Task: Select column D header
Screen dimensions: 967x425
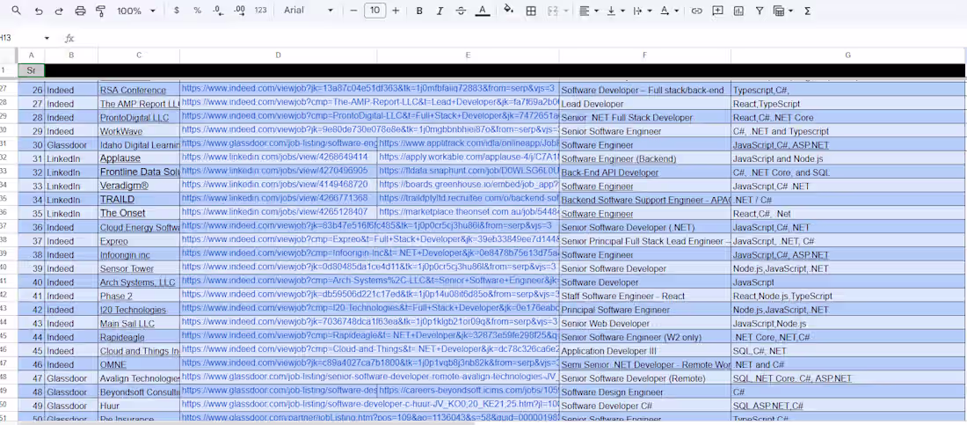Action: click(278, 55)
